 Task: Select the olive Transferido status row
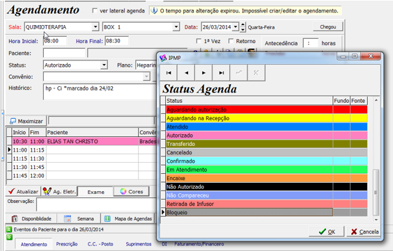point(266,144)
